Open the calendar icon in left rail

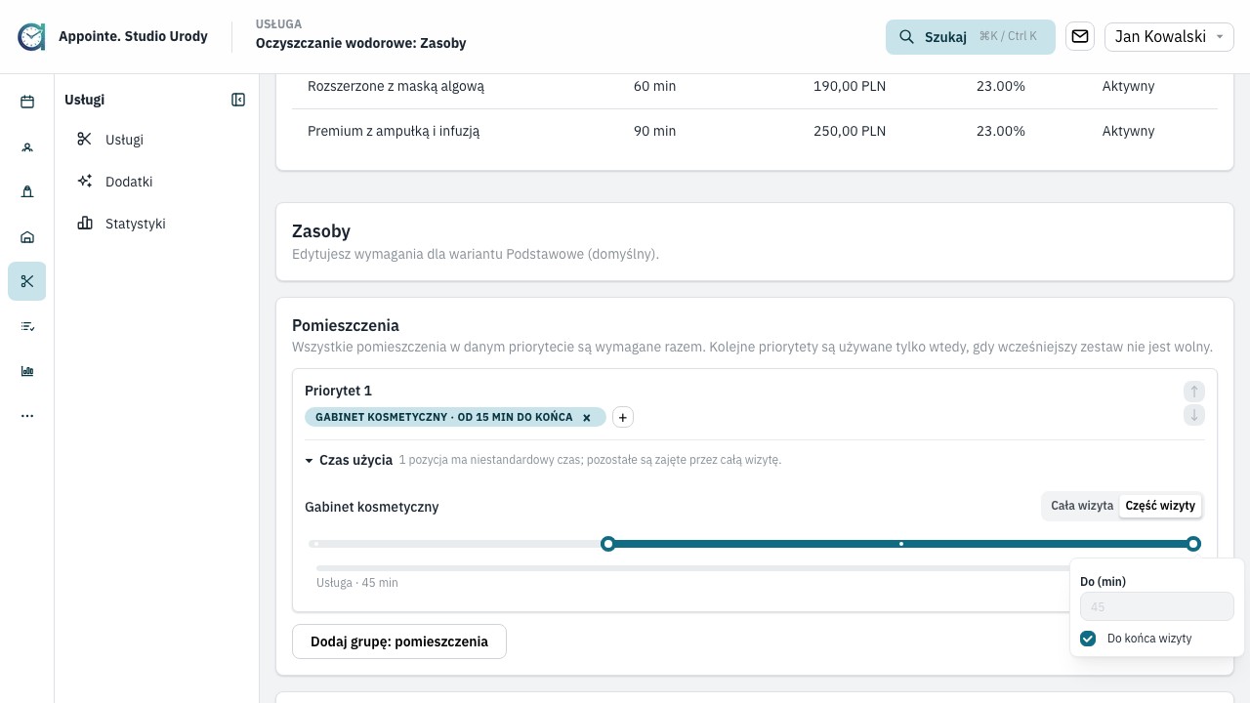(27, 102)
